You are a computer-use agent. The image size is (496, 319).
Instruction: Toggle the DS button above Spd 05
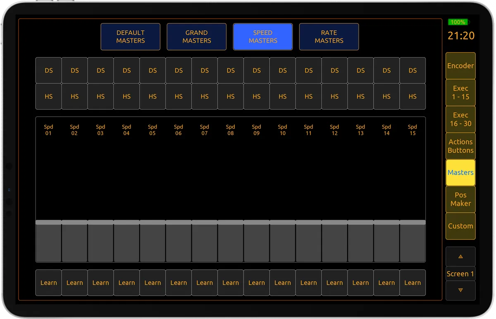coord(153,71)
